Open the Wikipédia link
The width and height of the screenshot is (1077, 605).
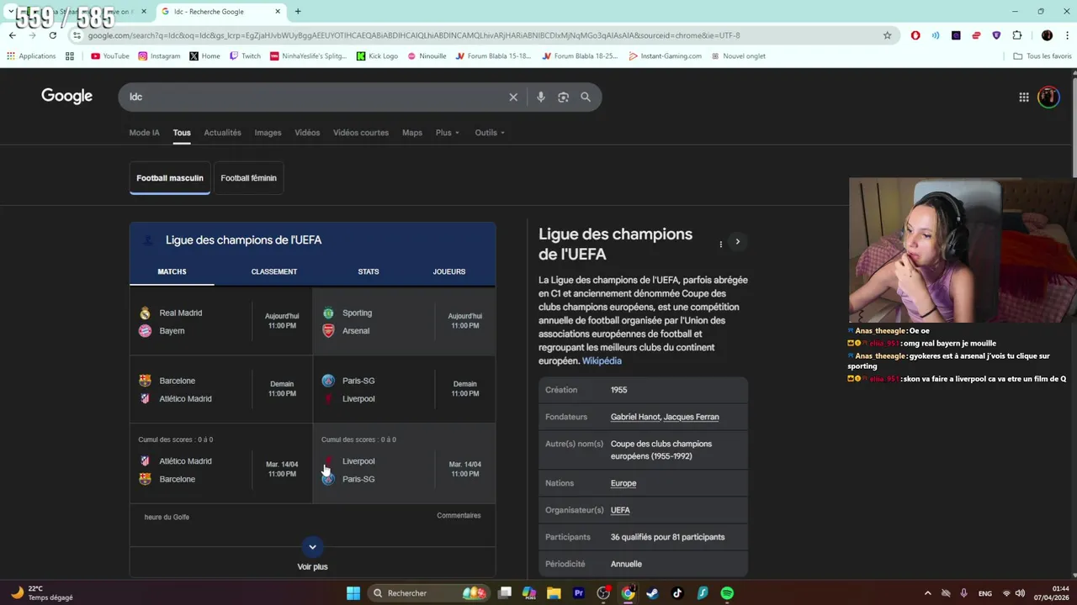click(x=602, y=360)
